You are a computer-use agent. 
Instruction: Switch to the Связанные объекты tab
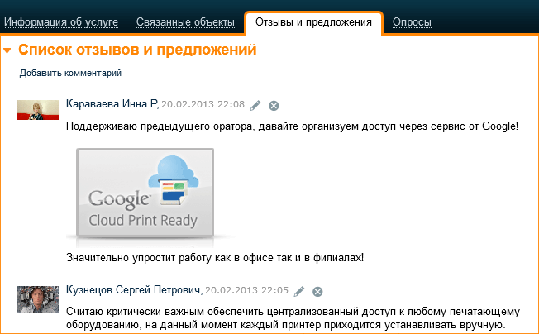coord(185,22)
